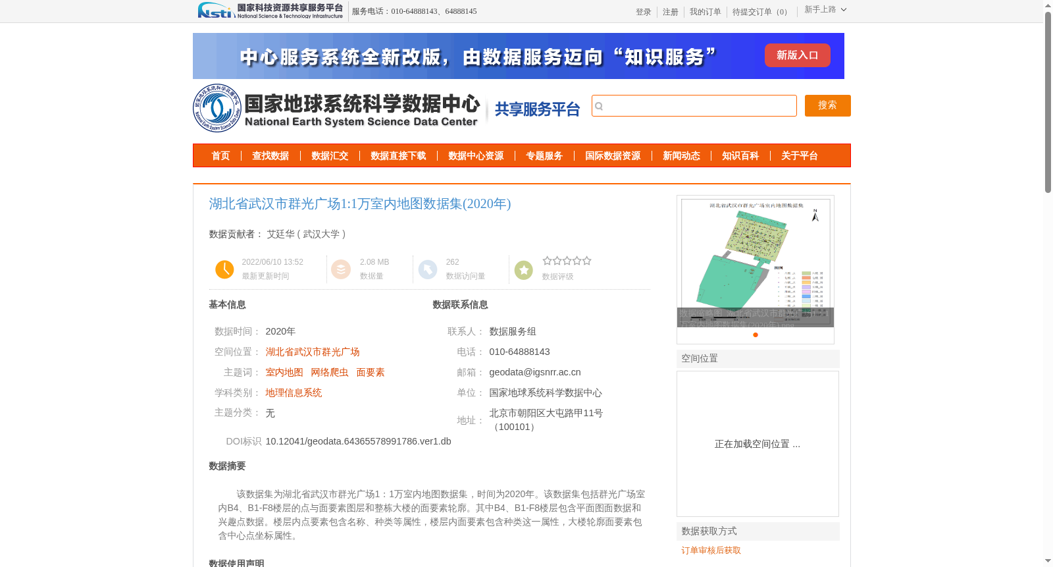Viewport: 1053px width, 567px height.
Task: Click the email geodata@igsnrr.ac.cn
Action: coord(535,373)
